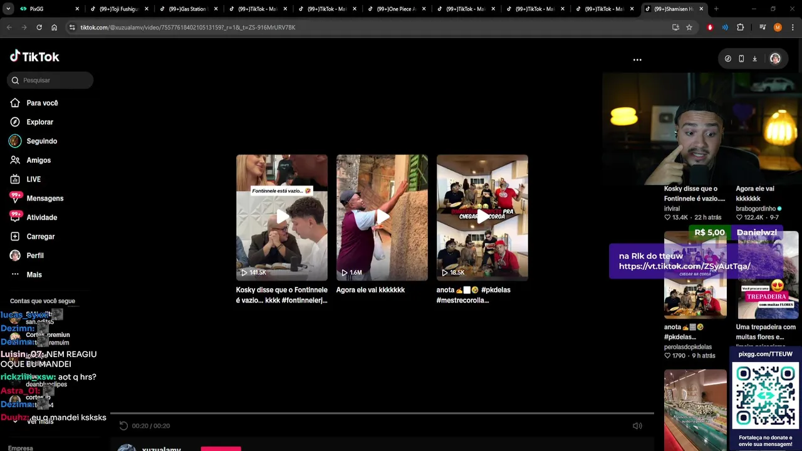Play the center "Agora ele vai kkkkkkk" video
This screenshot has width=802, height=451.
pos(382,217)
